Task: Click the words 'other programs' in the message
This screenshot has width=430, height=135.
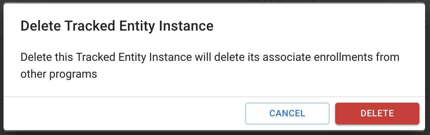Action: 59,74
